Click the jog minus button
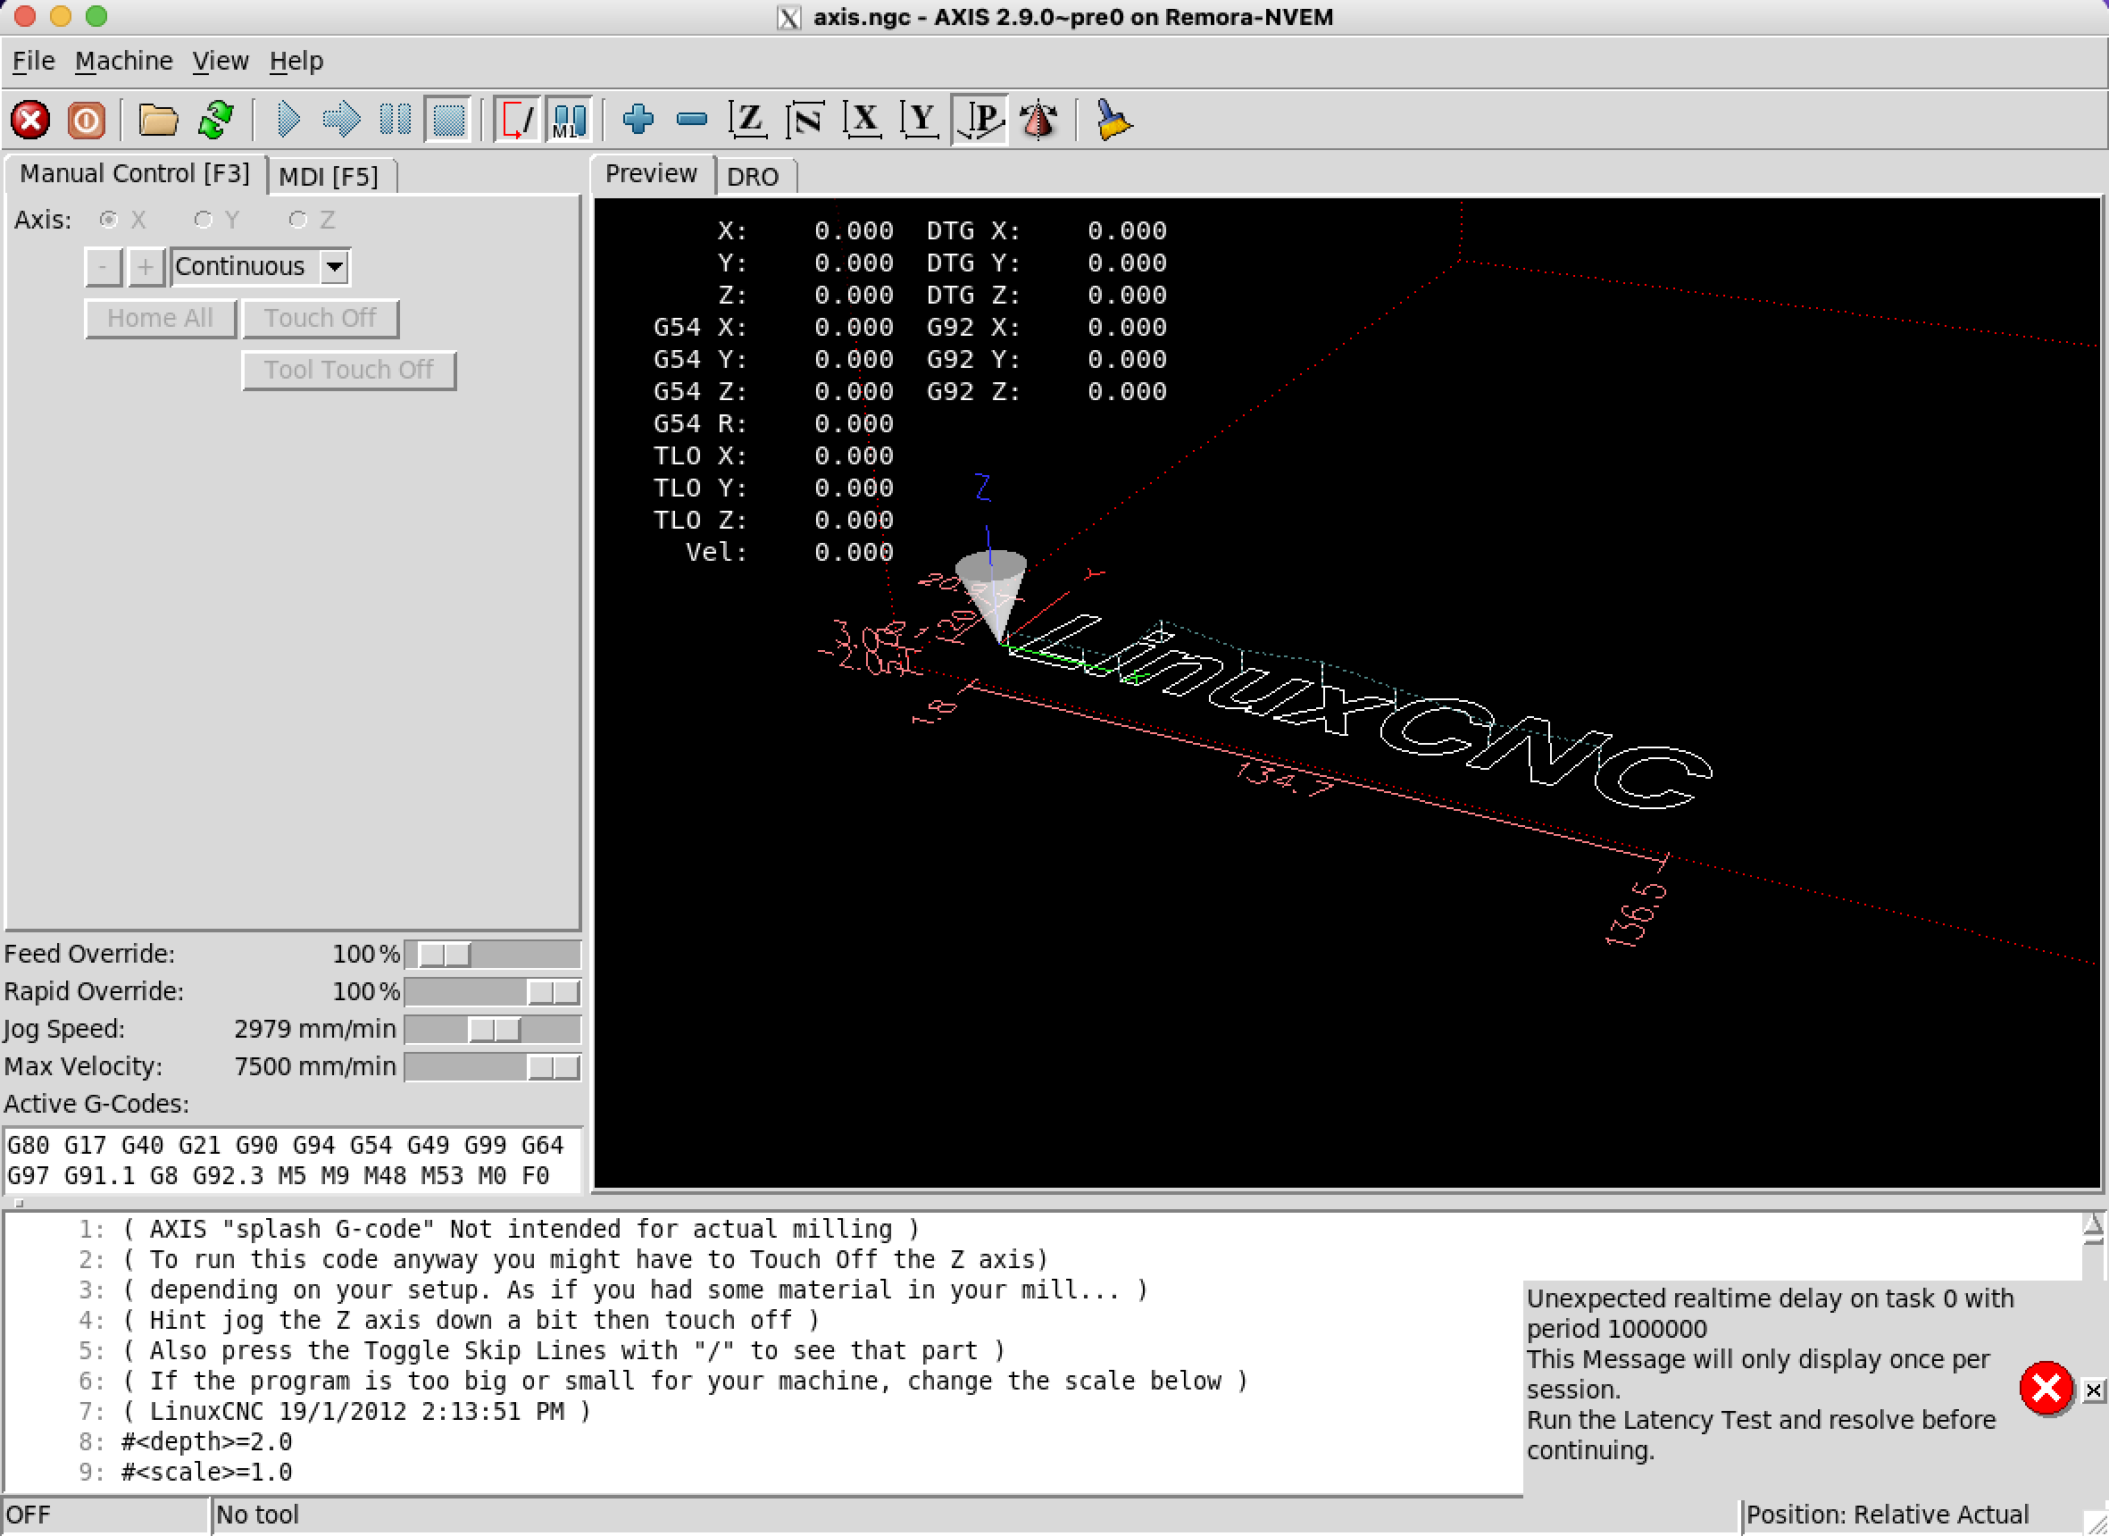This screenshot has width=2109, height=1536. coord(104,267)
